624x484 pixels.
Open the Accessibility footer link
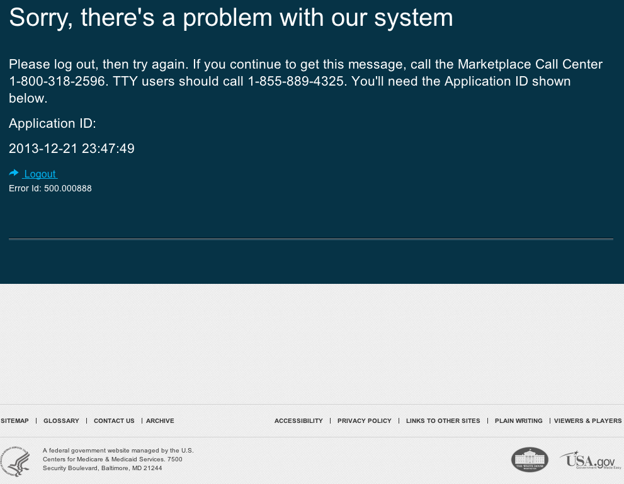click(298, 421)
